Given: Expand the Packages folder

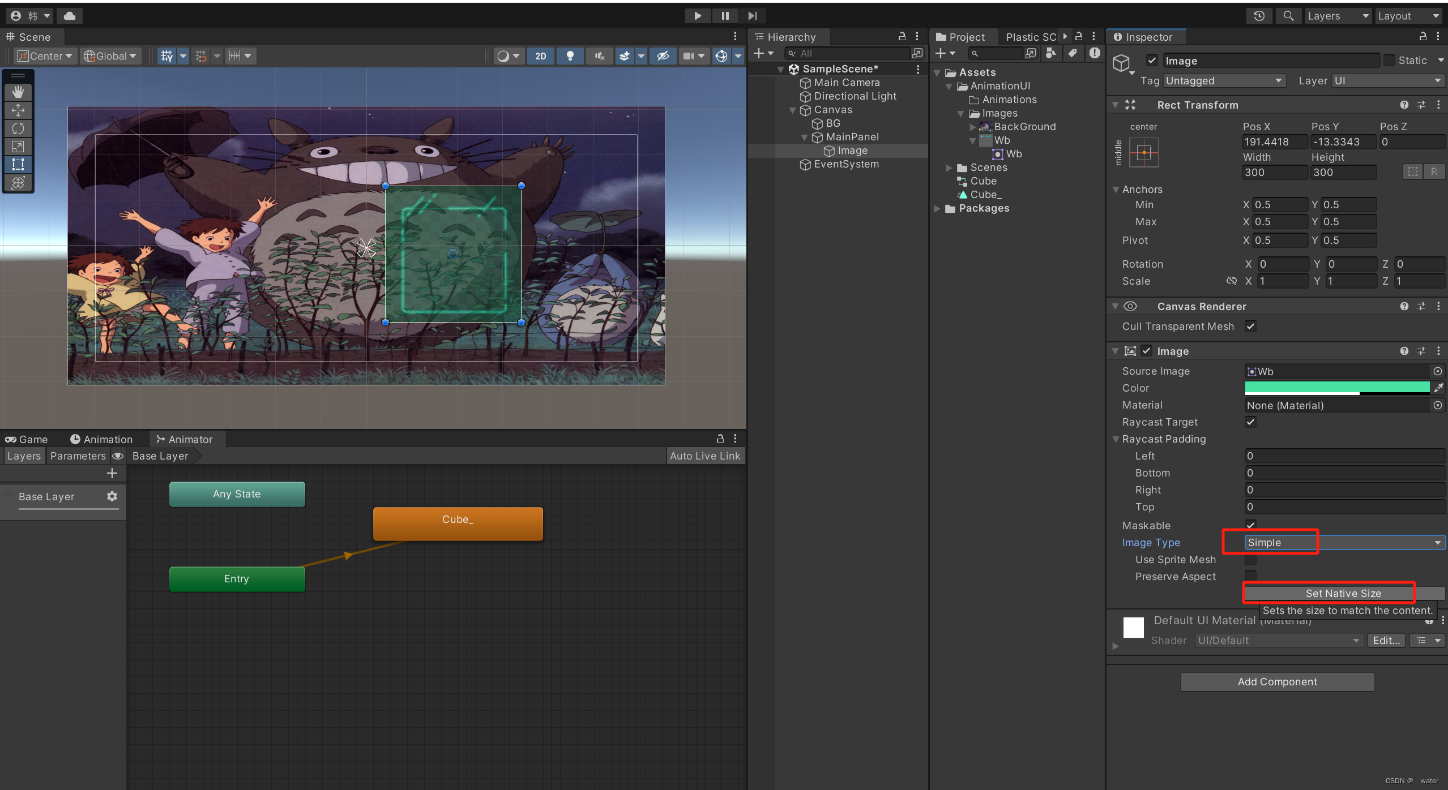Looking at the screenshot, I should [937, 208].
